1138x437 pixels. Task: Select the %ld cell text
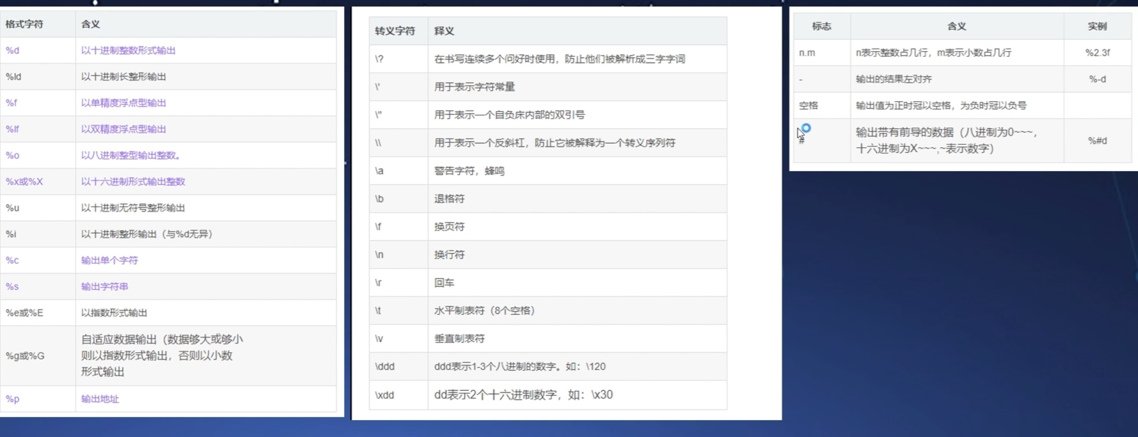(x=13, y=77)
